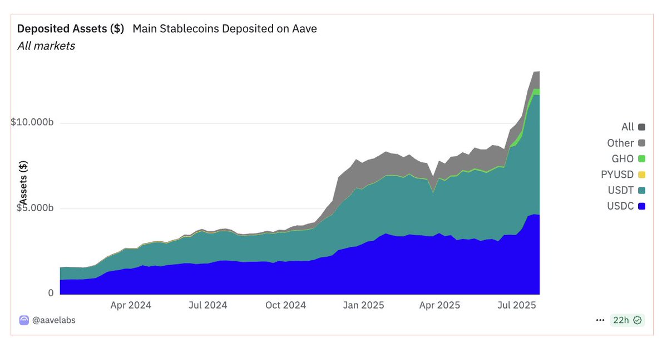Toggle the All series legend label
Image resolution: width=667 pixels, height=348 pixels.
coord(628,127)
